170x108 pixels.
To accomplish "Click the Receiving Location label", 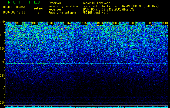I will (x=63, y=6).
